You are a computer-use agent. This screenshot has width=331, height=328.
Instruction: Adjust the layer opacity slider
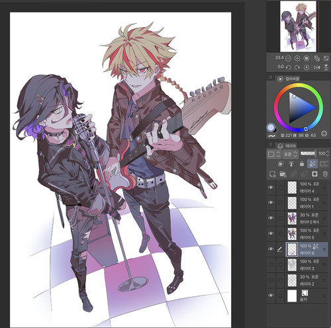[x=308, y=153]
